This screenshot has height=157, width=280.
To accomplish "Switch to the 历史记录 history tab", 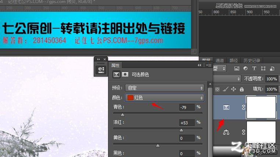I will tap(252, 61).
